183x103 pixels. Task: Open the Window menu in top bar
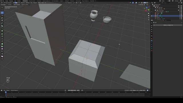pyautogui.click(x=15, y=1)
